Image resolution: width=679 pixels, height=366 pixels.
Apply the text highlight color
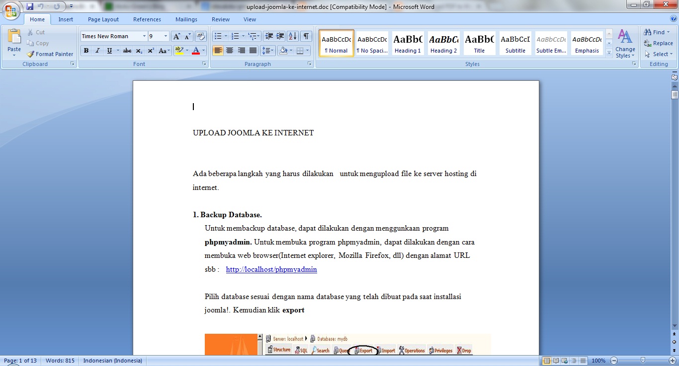click(179, 51)
